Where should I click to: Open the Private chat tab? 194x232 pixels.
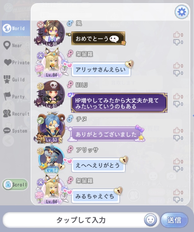[15, 62]
